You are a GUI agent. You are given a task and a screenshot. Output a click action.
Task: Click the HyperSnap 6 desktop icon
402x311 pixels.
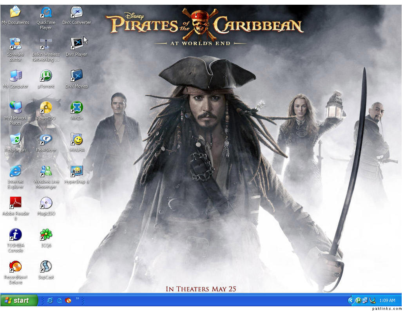pyautogui.click(x=76, y=171)
